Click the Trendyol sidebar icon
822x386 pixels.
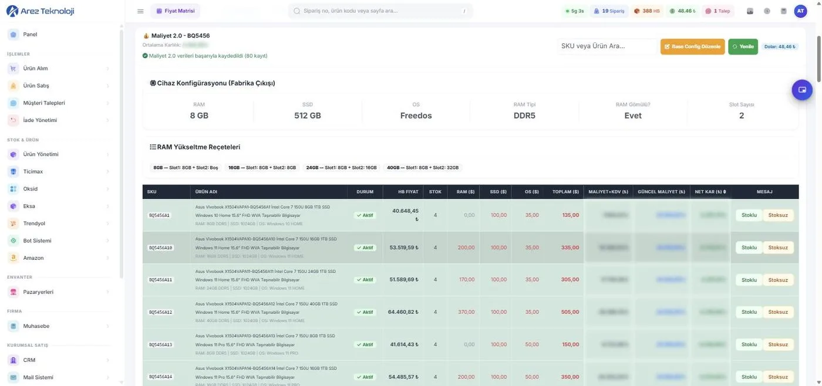pyautogui.click(x=13, y=224)
